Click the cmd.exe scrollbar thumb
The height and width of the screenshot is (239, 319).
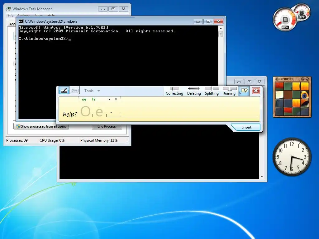pos(221,34)
